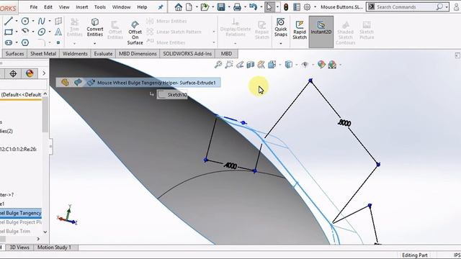Viewport: 461px width, 259px height.
Task: Open the File menu
Action: pos(34,7)
